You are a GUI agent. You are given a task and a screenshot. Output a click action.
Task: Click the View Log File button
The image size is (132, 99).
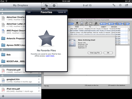pyautogui.click(x=95, y=53)
